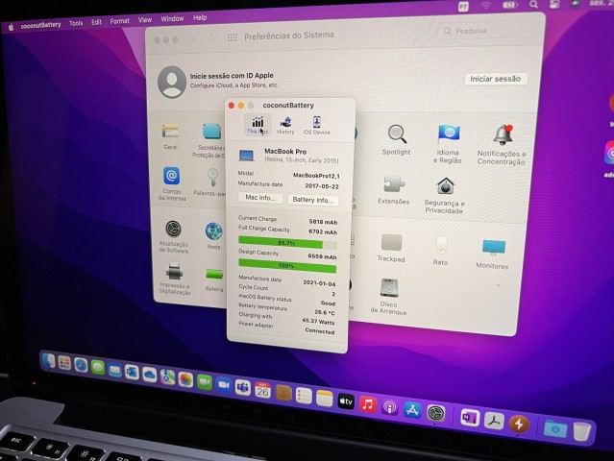
Task: Open Notificações e Concentração preferences
Action: pyautogui.click(x=502, y=144)
